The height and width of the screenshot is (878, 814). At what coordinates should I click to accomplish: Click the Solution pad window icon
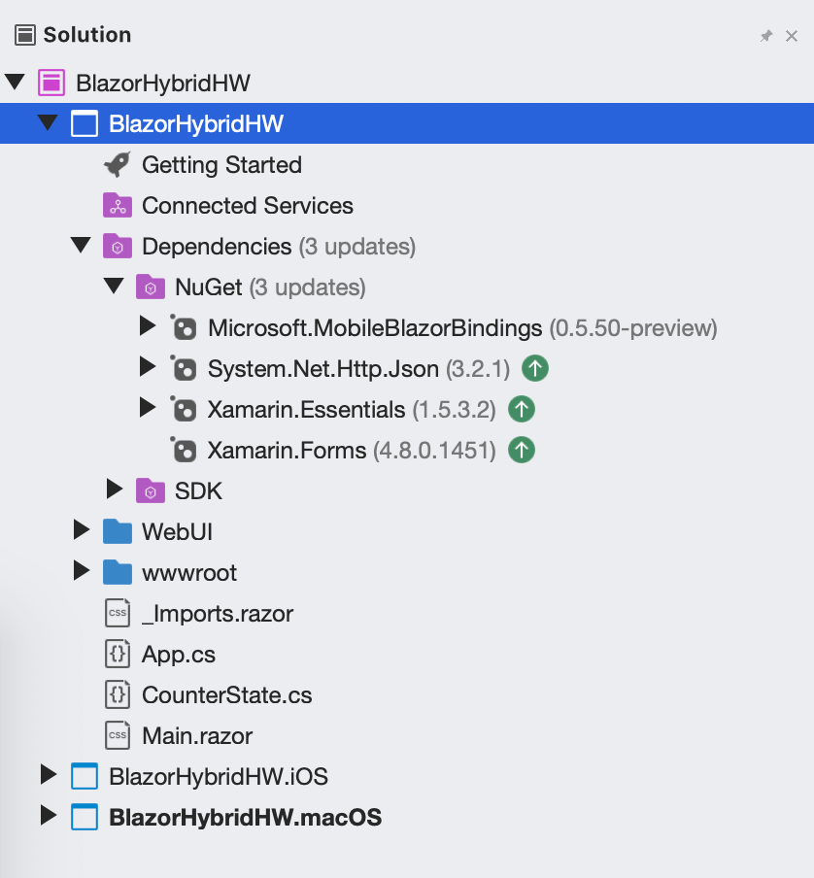pyautogui.click(x=25, y=35)
